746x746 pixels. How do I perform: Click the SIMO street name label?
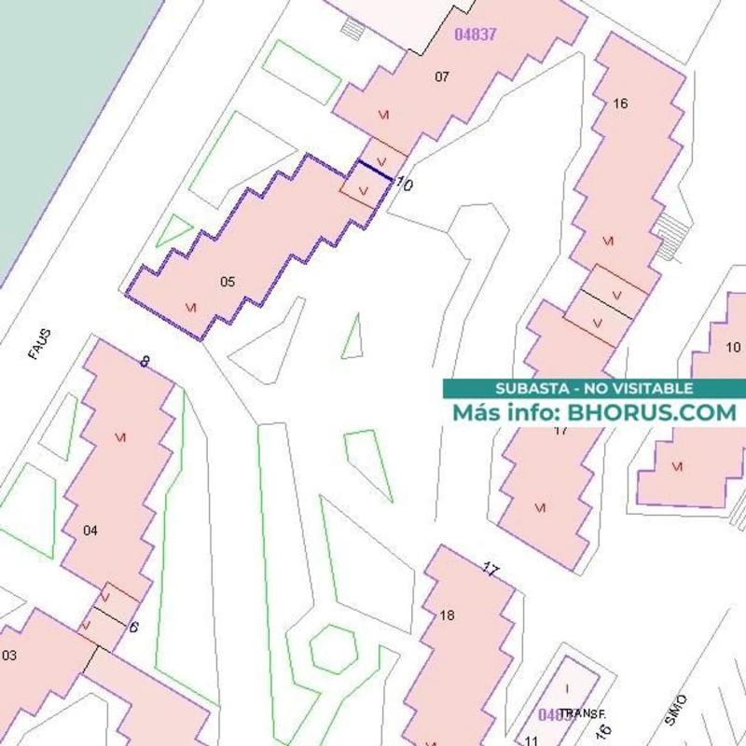676,711
